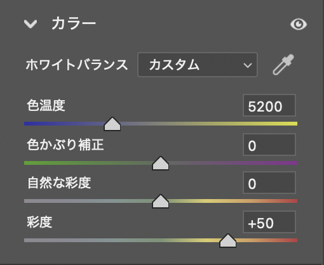The width and height of the screenshot is (324, 265).
Task: Click the 自然な彩度 slider handle
Action: [161, 202]
